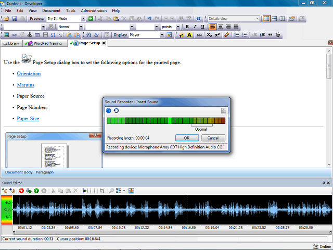Click the Paragraph breadcrumb element

click(45, 172)
